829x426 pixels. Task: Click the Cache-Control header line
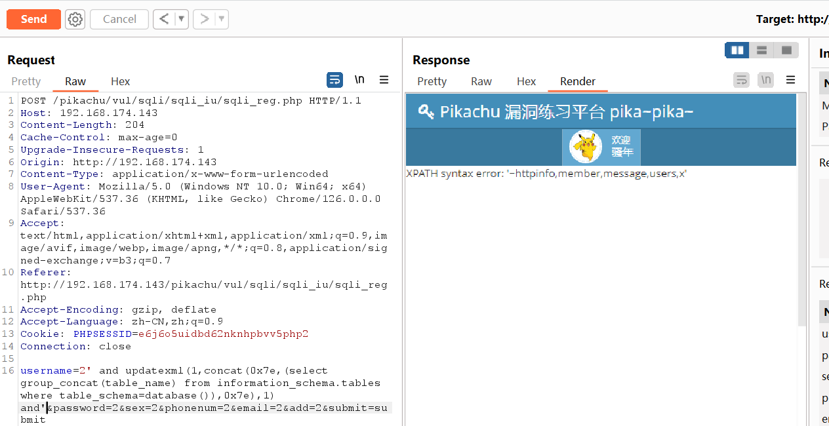[99, 138]
